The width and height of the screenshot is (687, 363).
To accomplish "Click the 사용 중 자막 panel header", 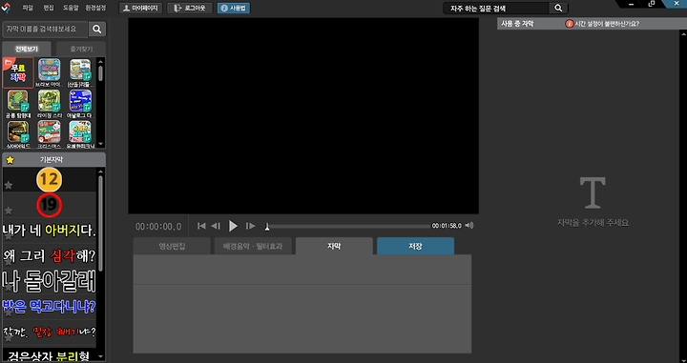I will coord(517,24).
